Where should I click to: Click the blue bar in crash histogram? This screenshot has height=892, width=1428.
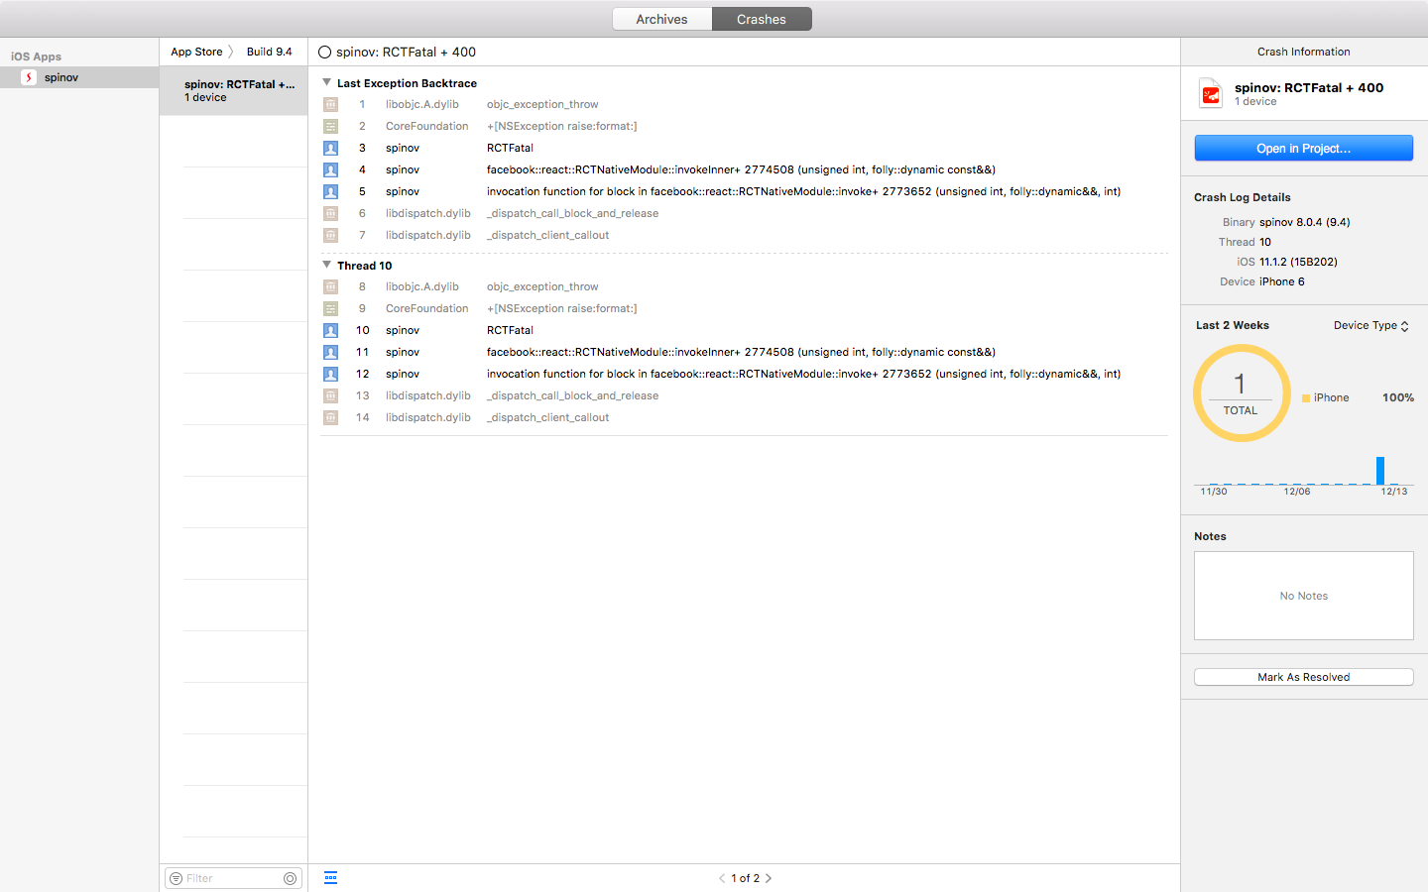[x=1379, y=470]
